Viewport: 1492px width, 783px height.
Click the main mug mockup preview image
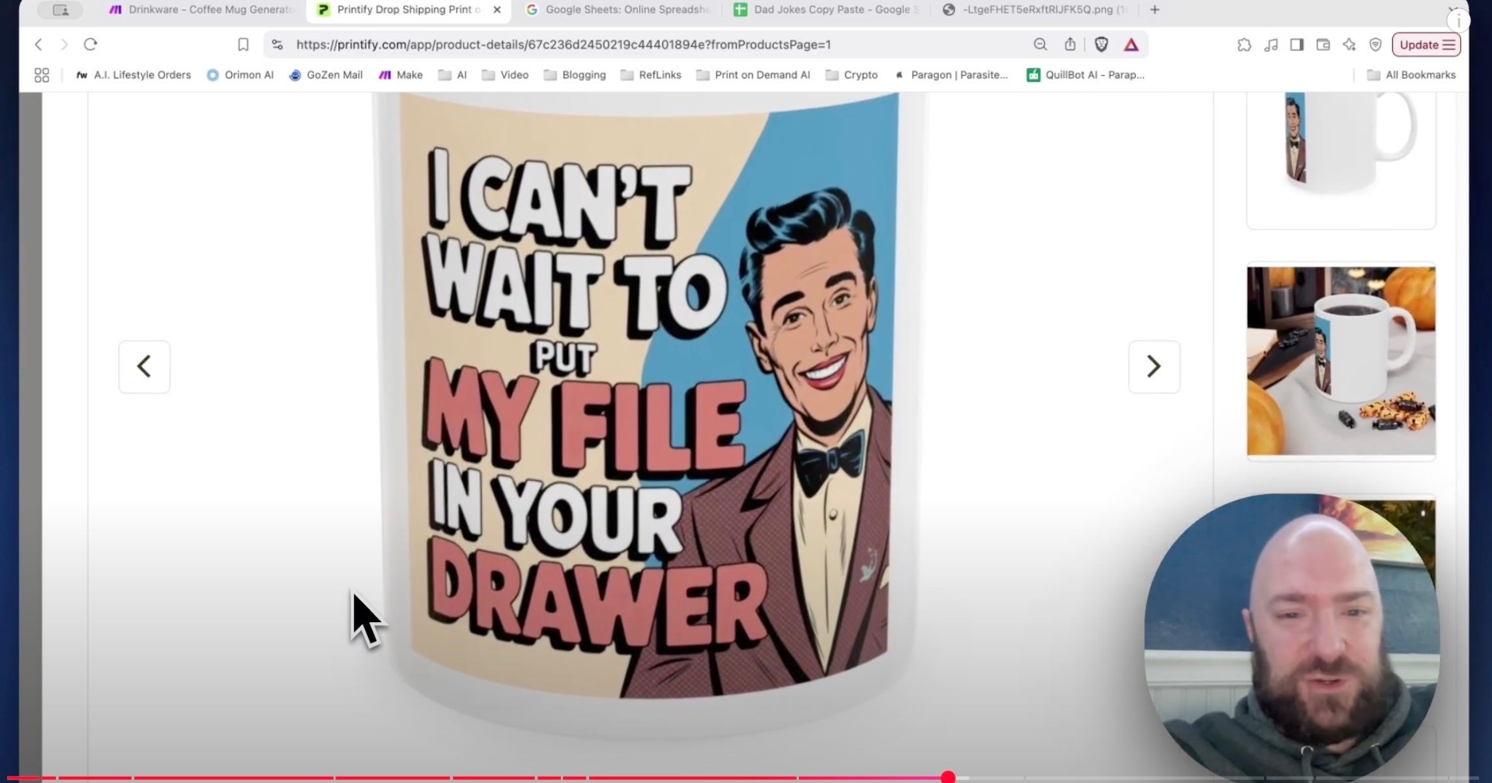tap(650, 417)
